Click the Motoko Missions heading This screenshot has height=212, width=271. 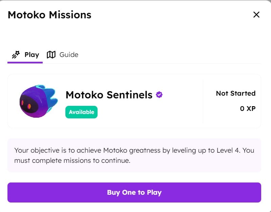tap(49, 15)
